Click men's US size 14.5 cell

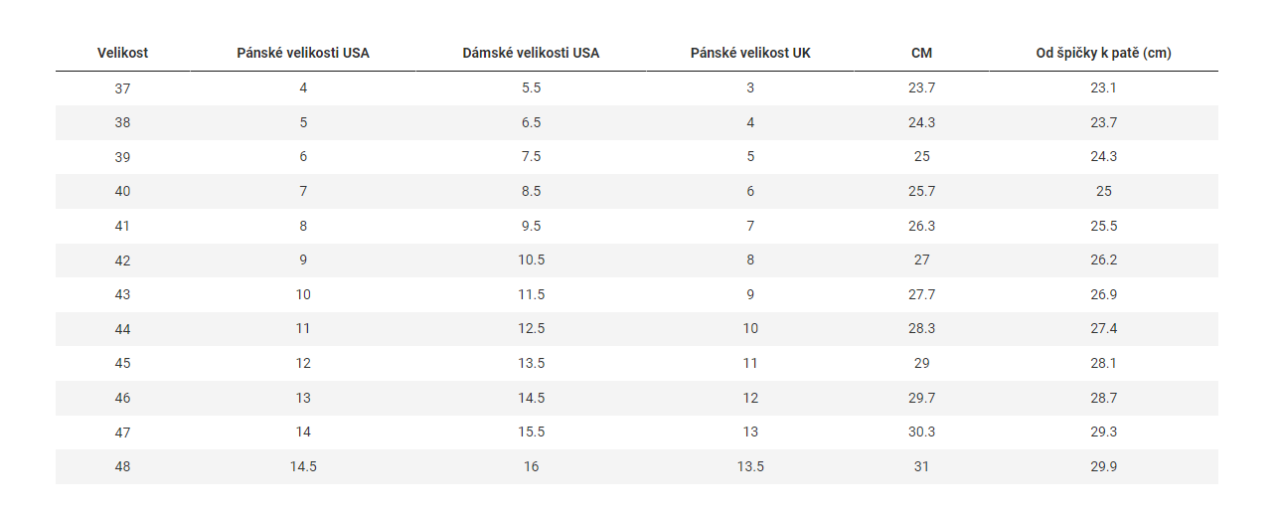click(303, 467)
